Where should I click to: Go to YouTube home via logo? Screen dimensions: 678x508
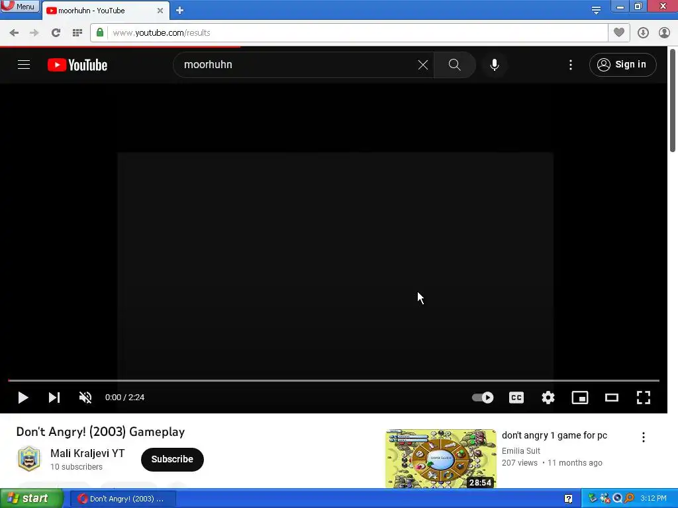[x=77, y=65]
